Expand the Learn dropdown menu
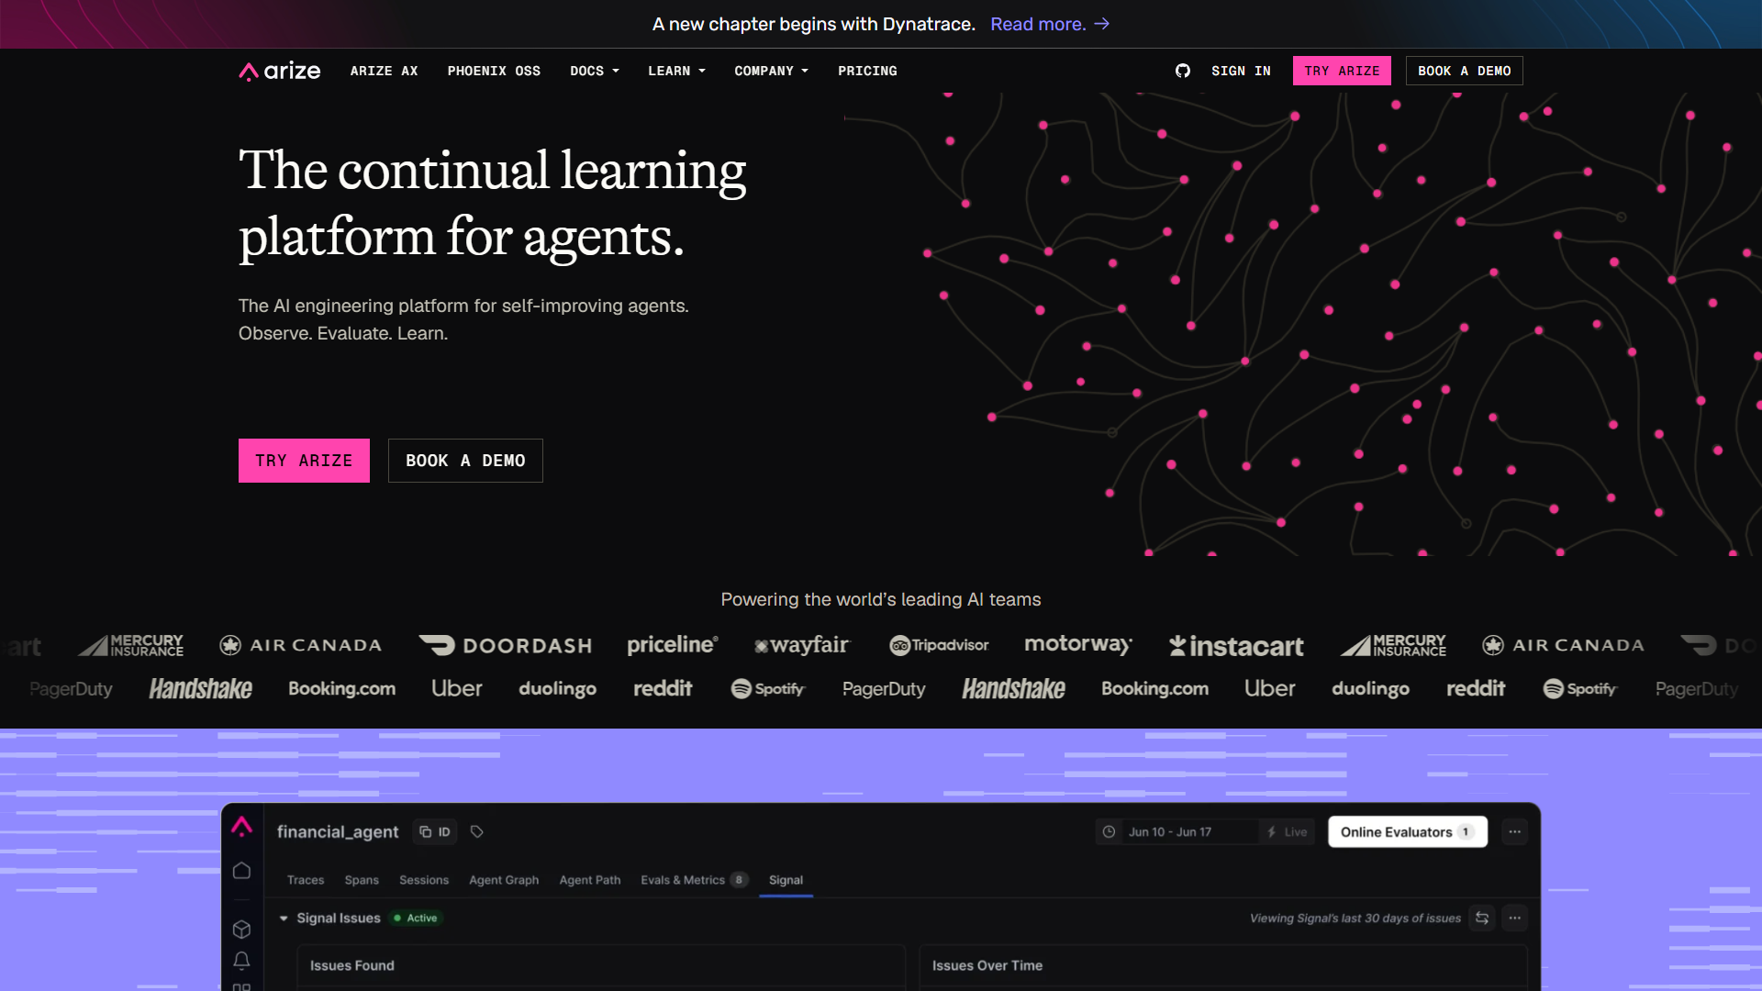Screen dimensions: 1762x991 click(676, 71)
